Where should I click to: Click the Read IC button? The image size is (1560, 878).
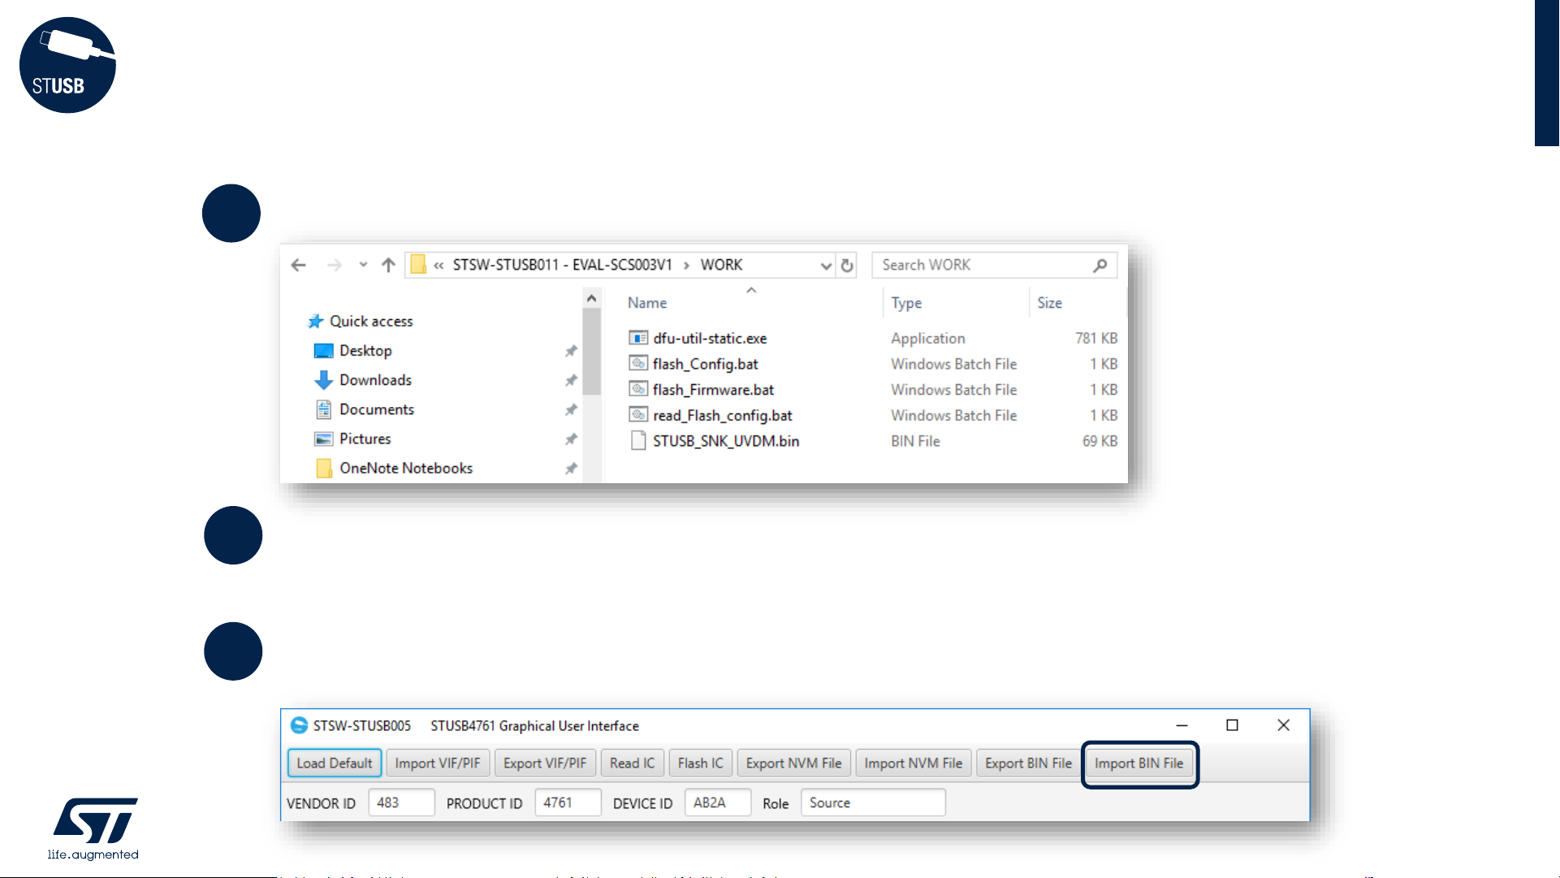point(632,763)
